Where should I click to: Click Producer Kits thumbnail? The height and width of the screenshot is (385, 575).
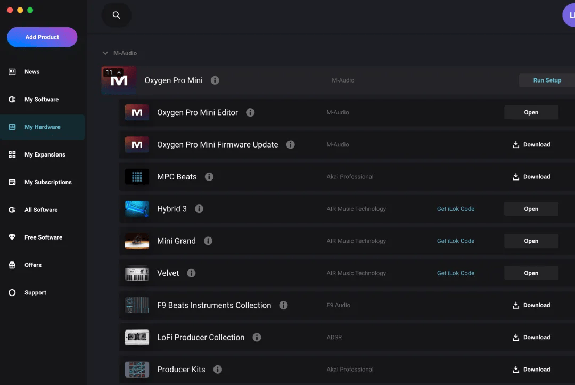137,370
